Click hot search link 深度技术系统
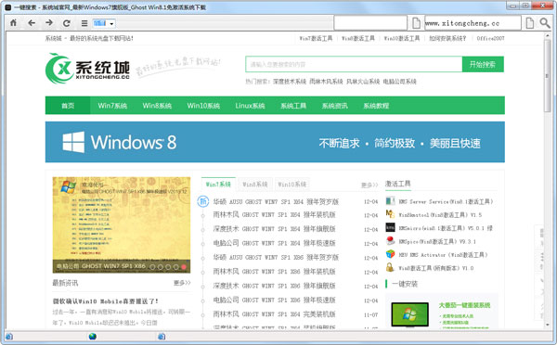This screenshot has width=557, height=345. click(290, 82)
